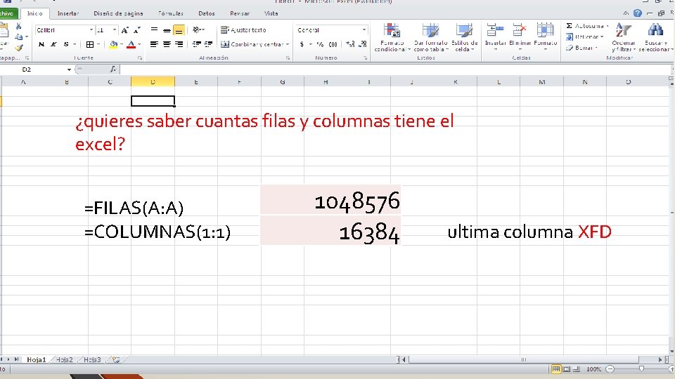Click Borrar eraser button

click(x=582, y=48)
